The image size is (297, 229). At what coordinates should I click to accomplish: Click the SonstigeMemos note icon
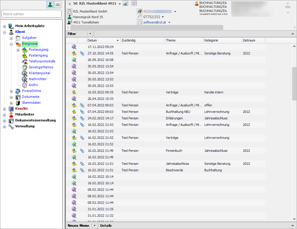(24, 67)
